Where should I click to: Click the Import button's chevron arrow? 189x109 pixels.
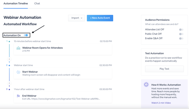(x=82, y=18)
